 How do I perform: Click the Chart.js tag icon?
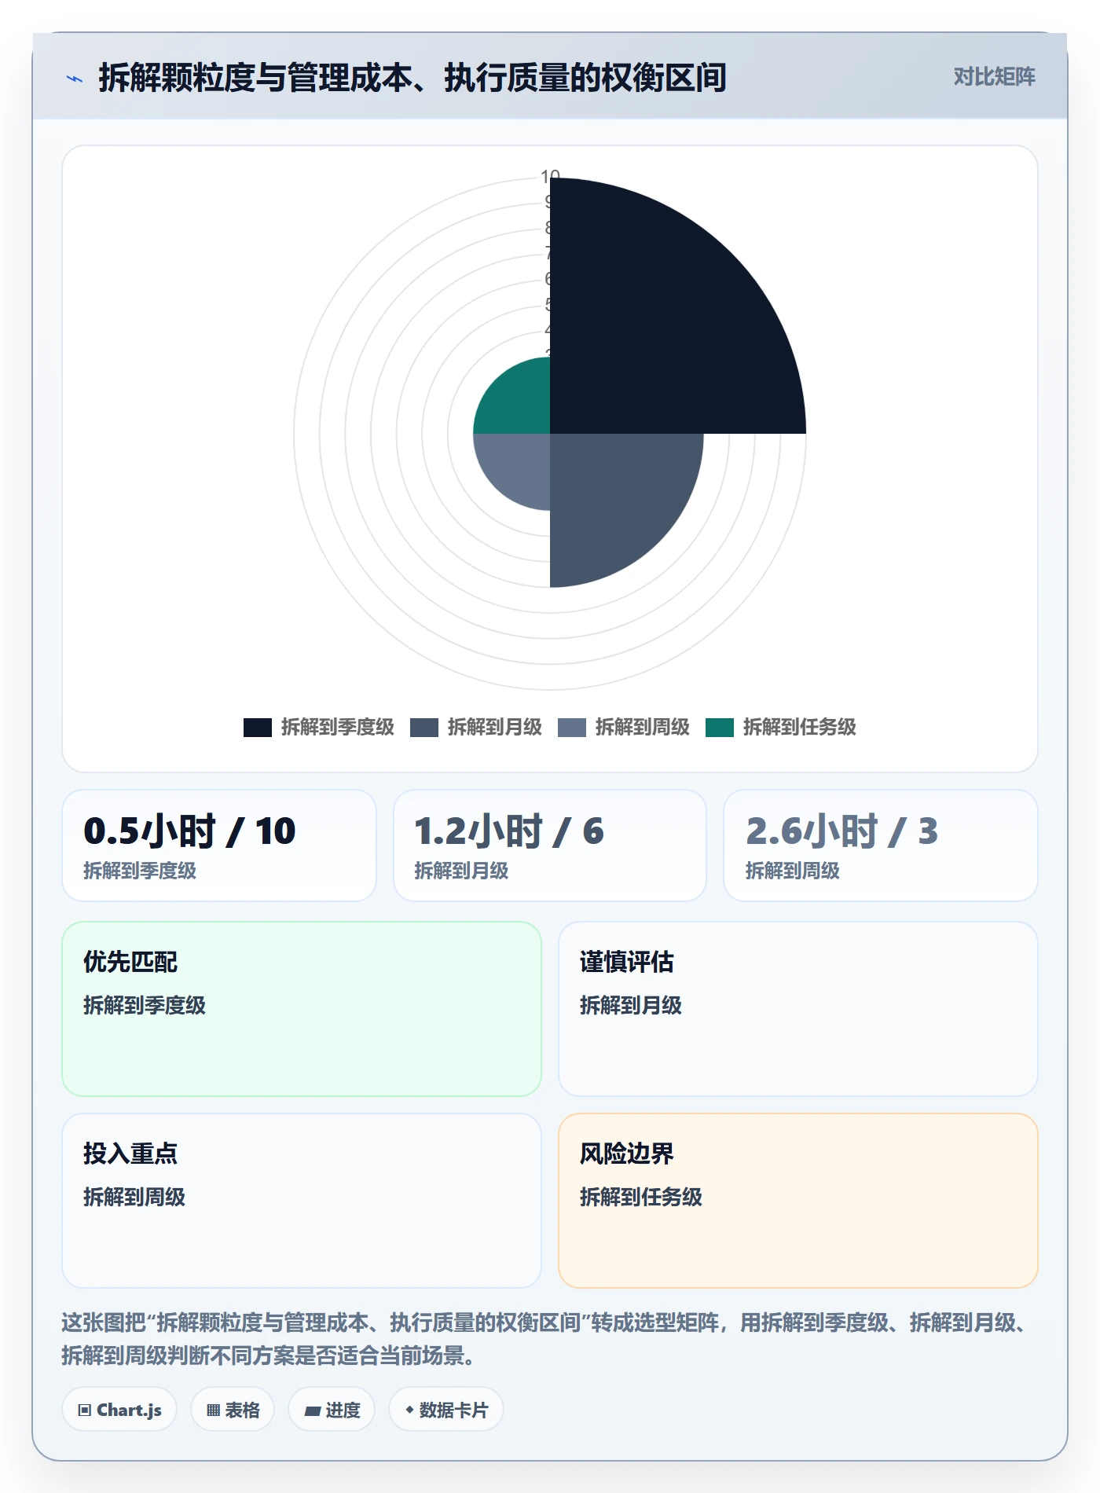85,1410
